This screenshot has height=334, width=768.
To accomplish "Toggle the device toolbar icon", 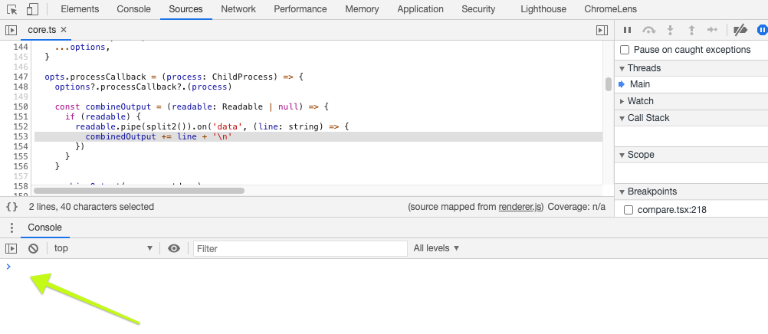I will (x=32, y=9).
